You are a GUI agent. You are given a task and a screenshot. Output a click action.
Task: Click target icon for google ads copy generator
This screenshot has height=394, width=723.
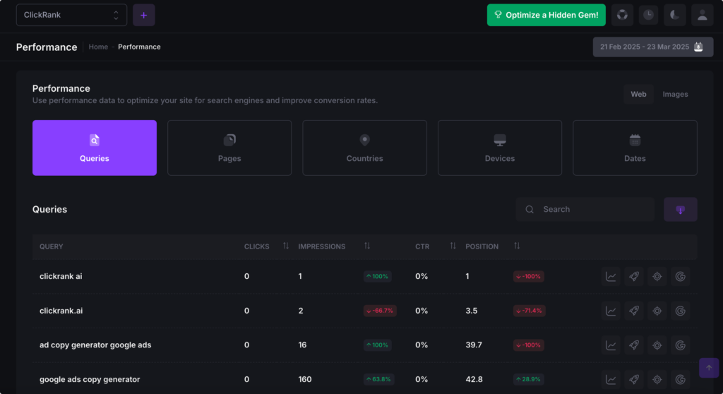coord(657,380)
